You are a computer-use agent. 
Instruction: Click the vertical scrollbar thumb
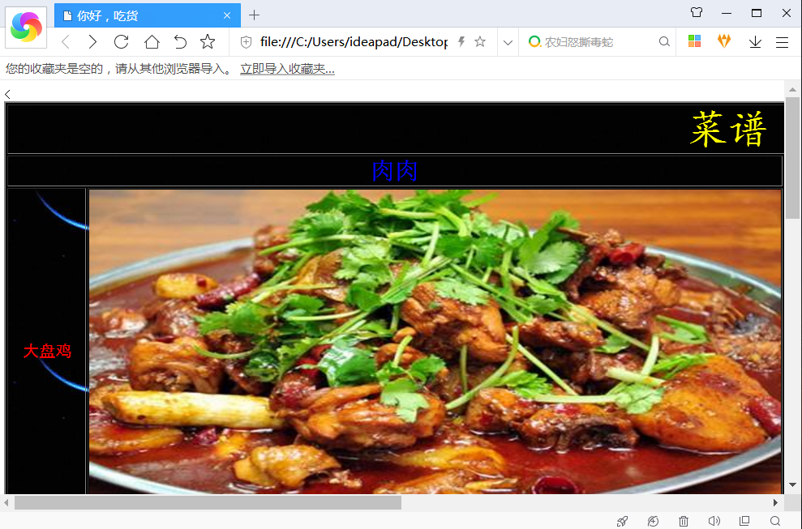click(792, 157)
